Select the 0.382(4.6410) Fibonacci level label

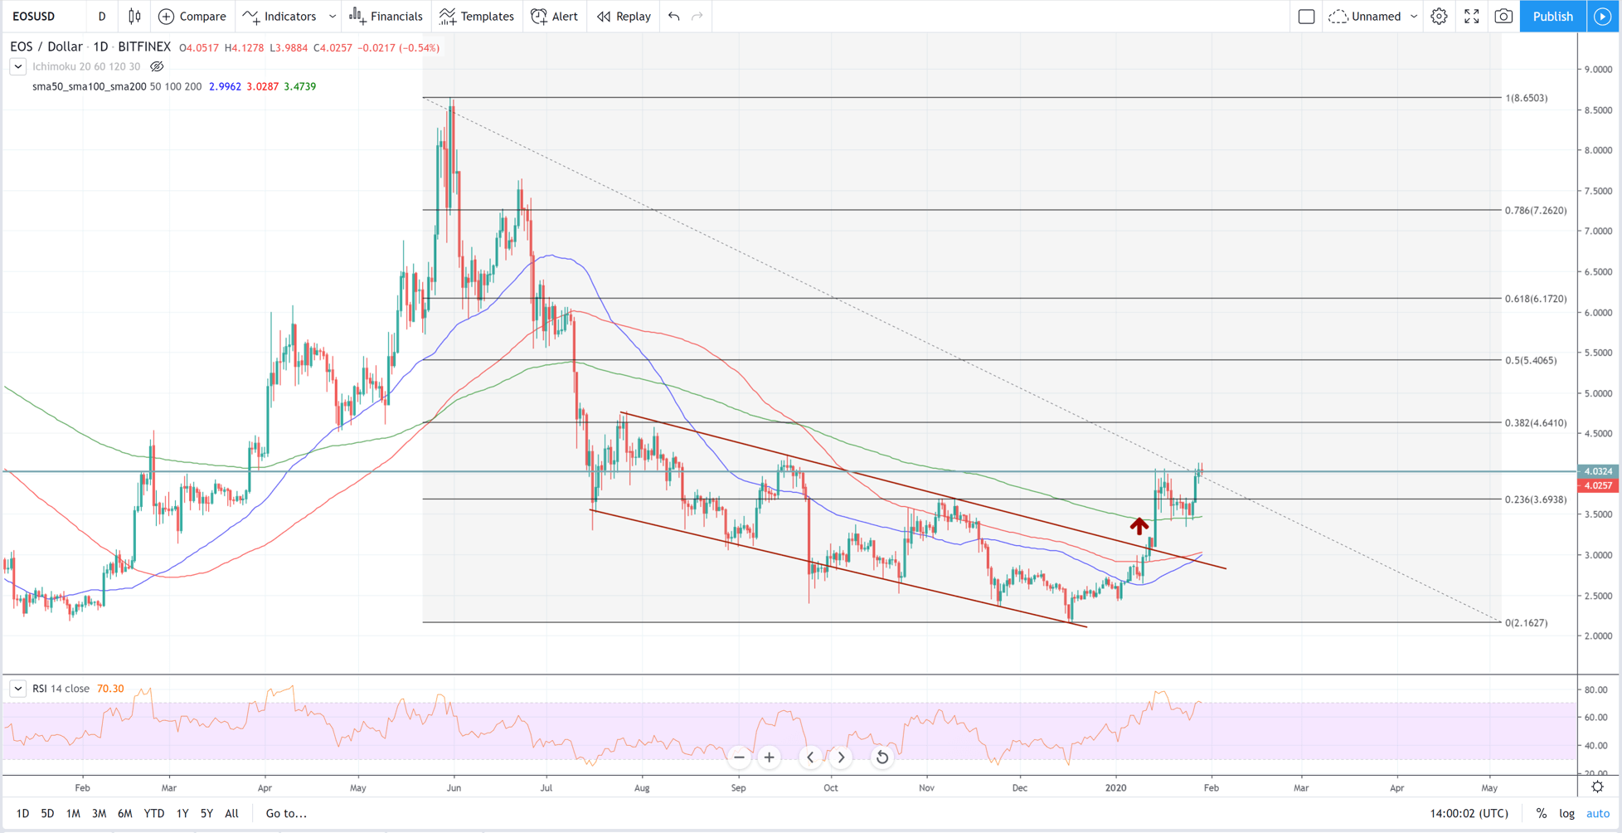click(x=1536, y=423)
